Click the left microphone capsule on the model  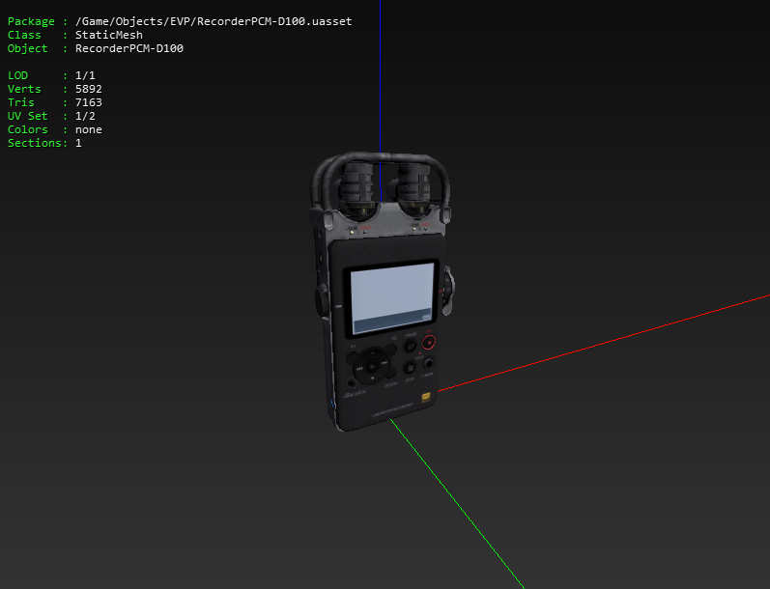[x=357, y=188]
